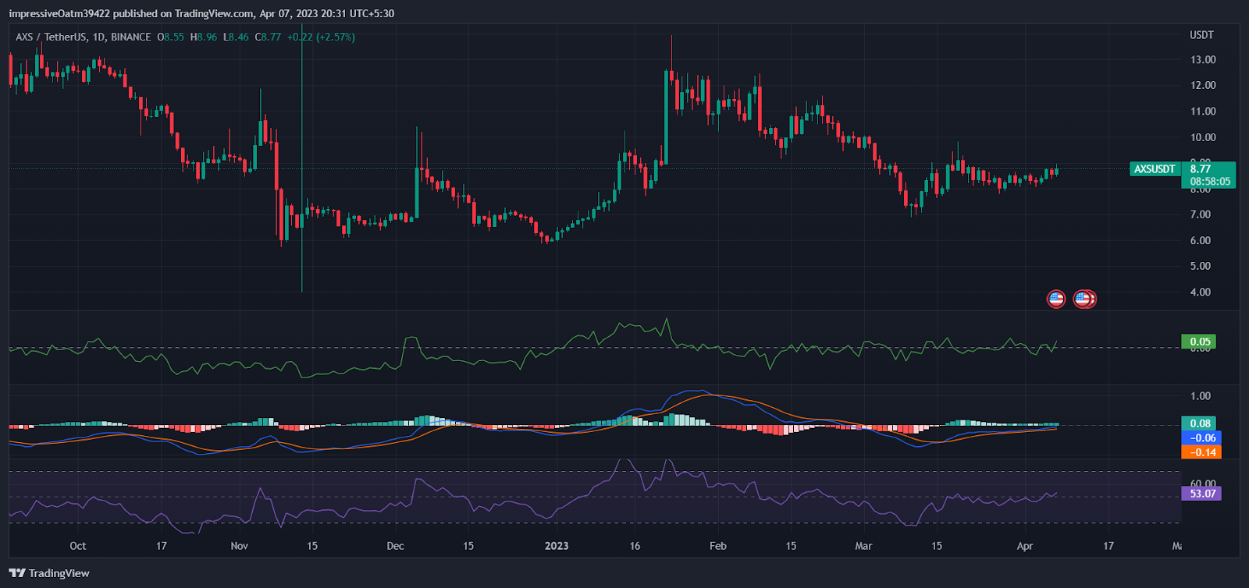The image size is (1249, 588).
Task: Click the 17 date label following Apr
Action: 1108,546
